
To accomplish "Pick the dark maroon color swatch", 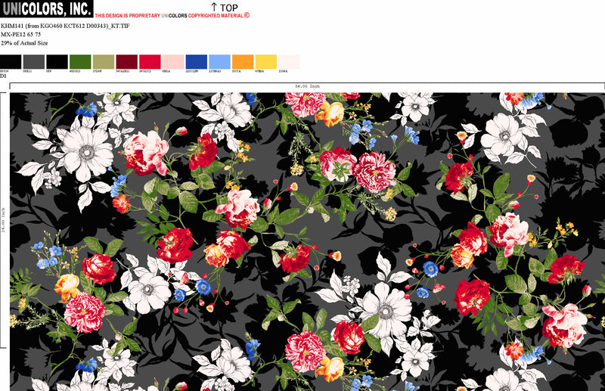I will 126,62.
